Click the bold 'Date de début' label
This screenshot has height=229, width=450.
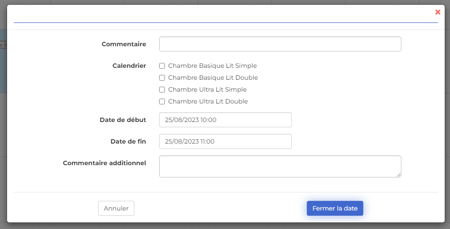(x=123, y=120)
